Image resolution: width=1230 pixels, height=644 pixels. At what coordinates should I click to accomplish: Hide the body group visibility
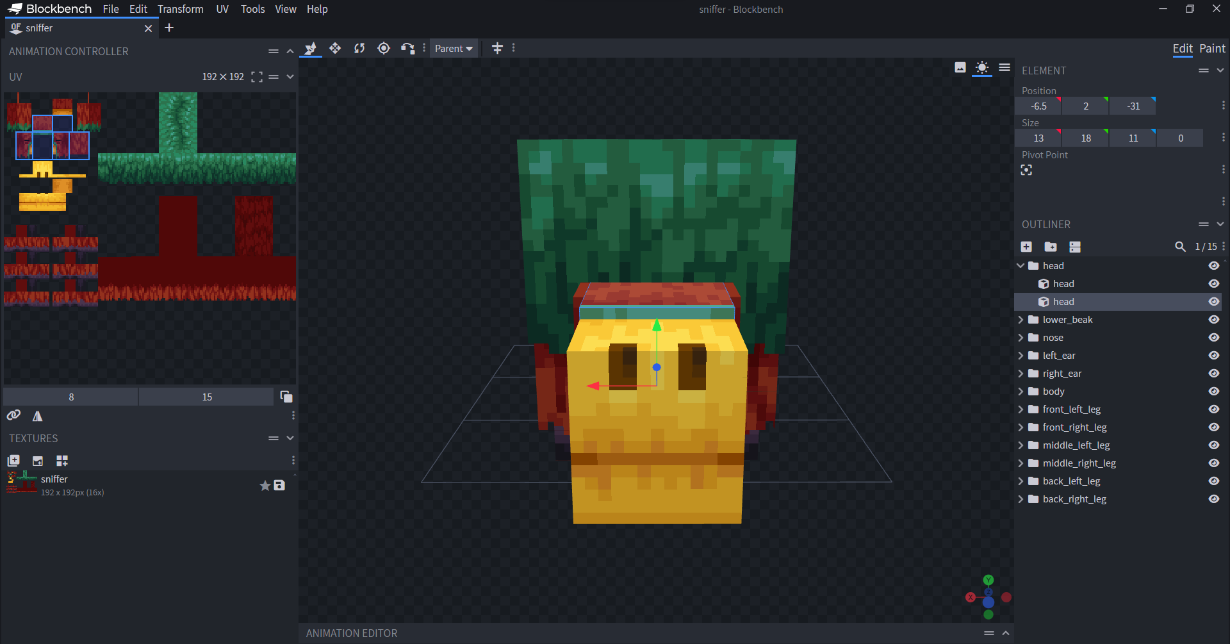(x=1213, y=392)
